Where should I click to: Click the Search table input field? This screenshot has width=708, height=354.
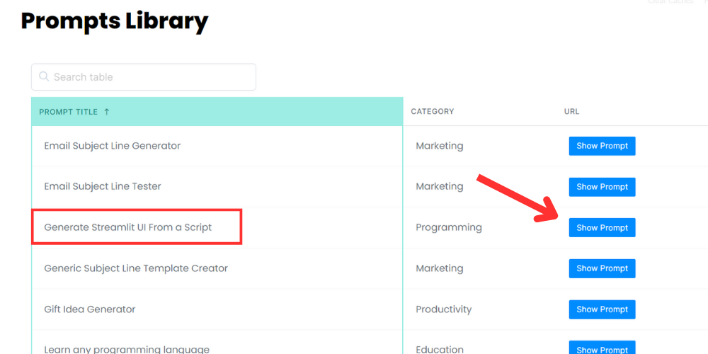(144, 76)
